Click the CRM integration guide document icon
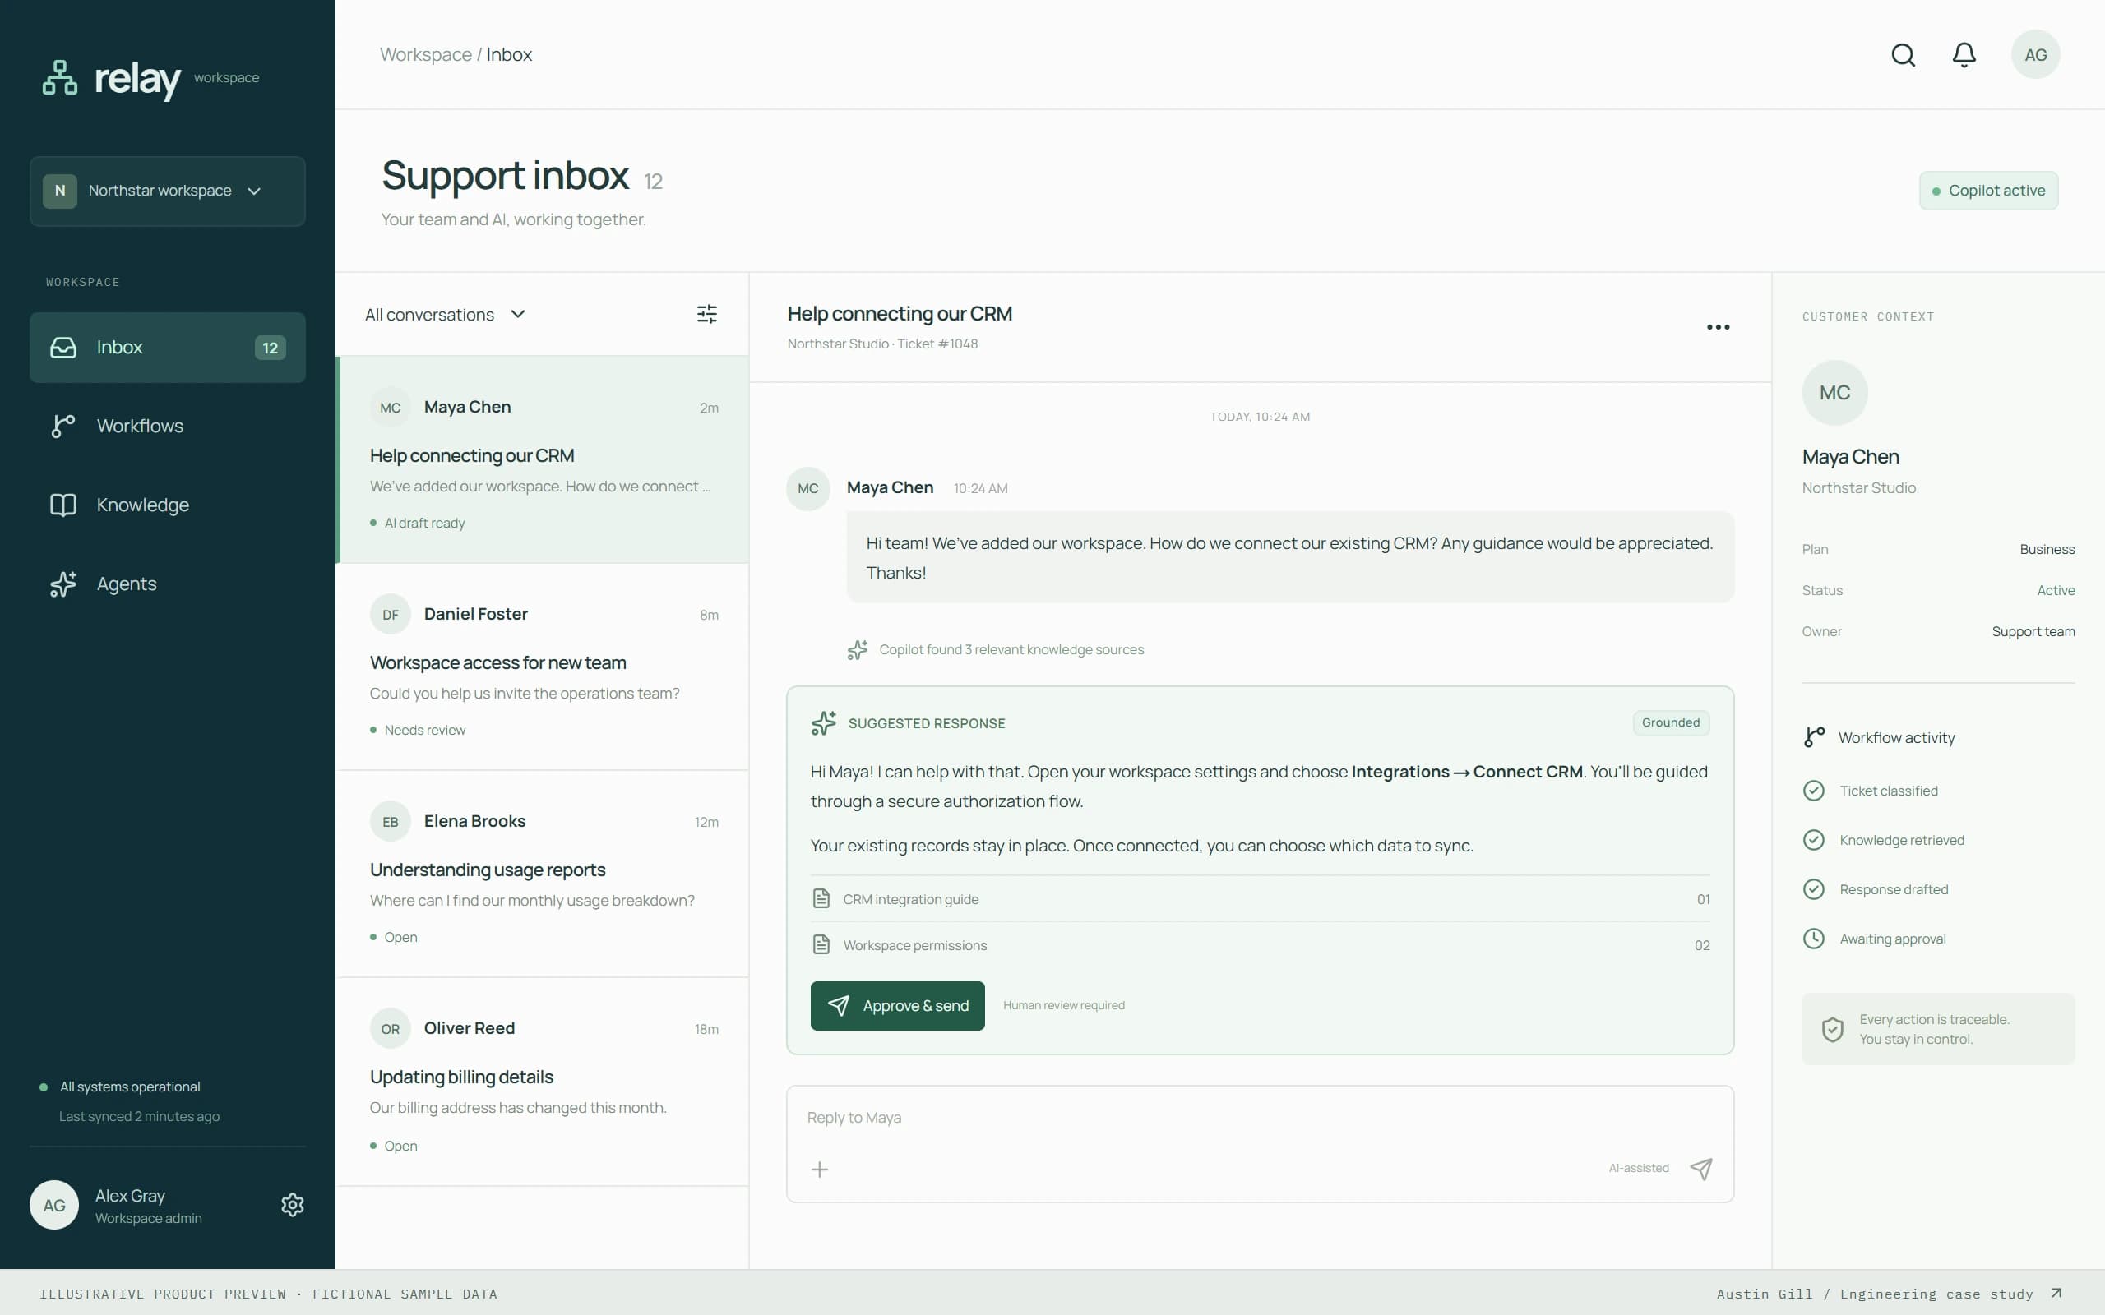2105x1315 pixels. tap(821, 898)
